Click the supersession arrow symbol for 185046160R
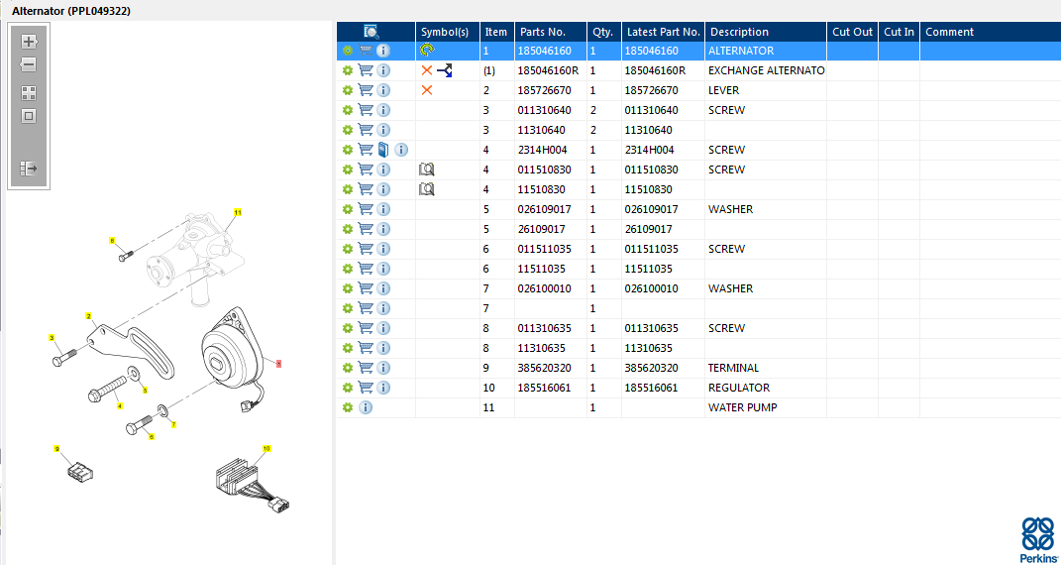The image size is (1061, 565). pos(445,70)
